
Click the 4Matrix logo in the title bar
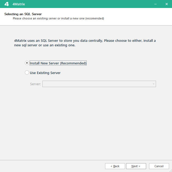point(7,4)
